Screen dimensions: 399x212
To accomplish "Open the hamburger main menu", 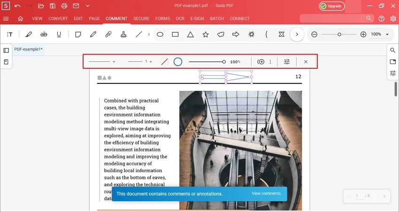I will 6,19.
